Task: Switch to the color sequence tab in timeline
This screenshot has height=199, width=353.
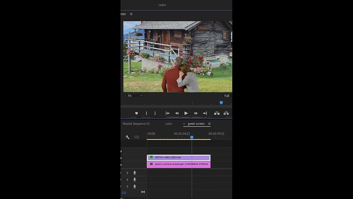Action: (x=169, y=124)
